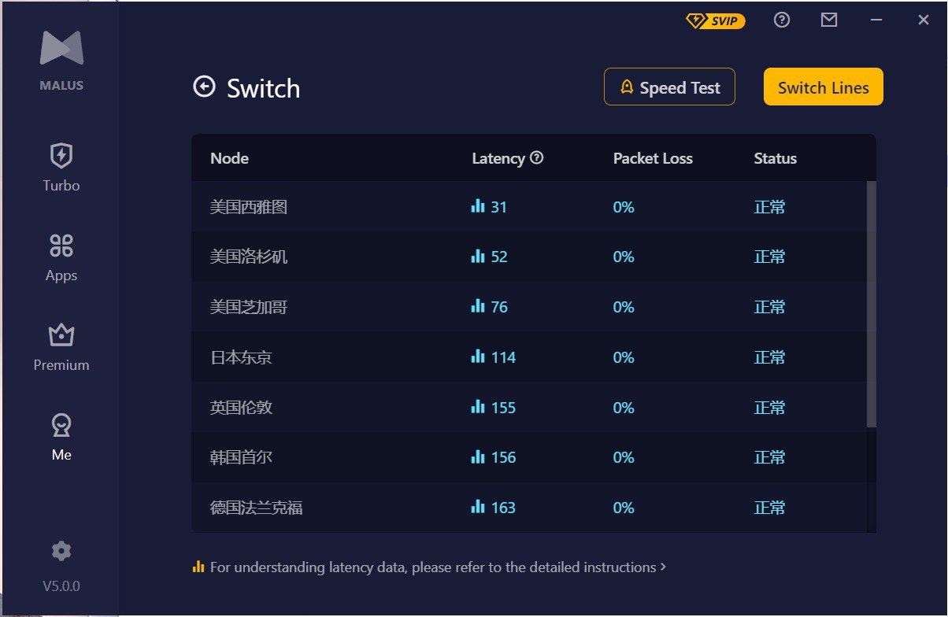
Task: Click the Latency info help icon
Action: point(537,158)
